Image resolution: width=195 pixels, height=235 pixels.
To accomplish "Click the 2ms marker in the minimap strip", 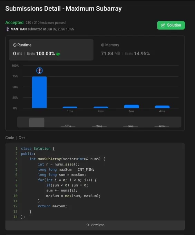I will coord(99,126).
